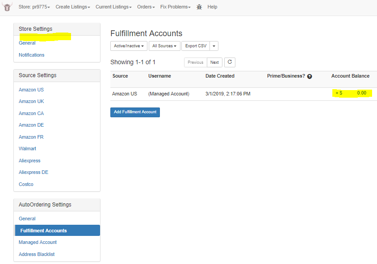
Task: Go to Next page of results
Action: (x=214, y=62)
